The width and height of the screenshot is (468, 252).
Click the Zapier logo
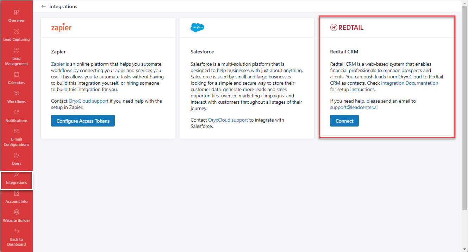[x=61, y=27]
